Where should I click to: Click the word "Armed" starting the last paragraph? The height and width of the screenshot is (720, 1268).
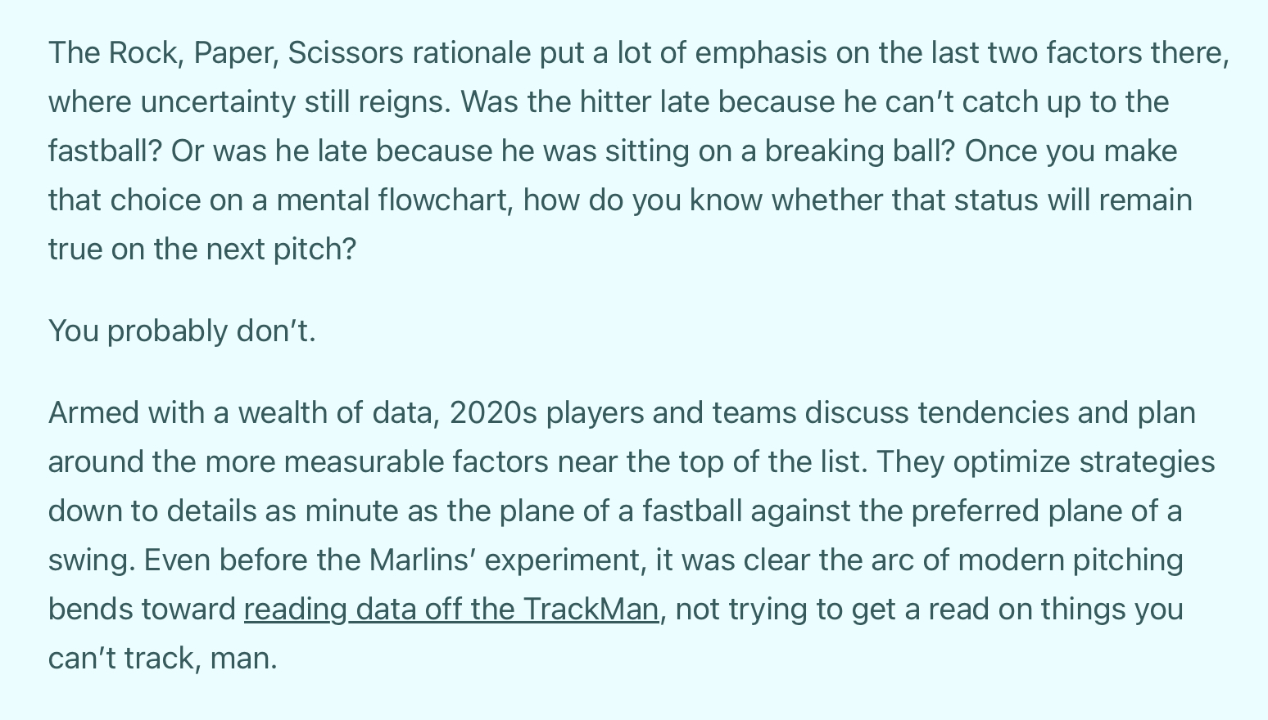coord(93,413)
